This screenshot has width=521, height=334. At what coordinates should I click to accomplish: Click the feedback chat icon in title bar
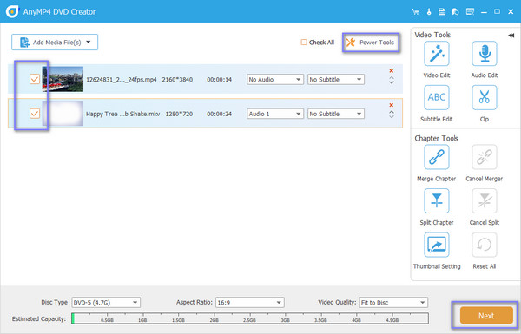point(455,11)
